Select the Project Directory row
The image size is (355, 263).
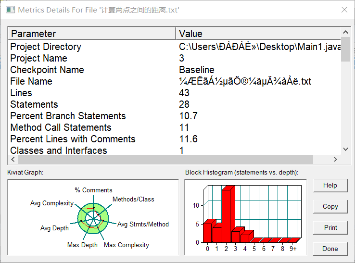tap(174, 47)
